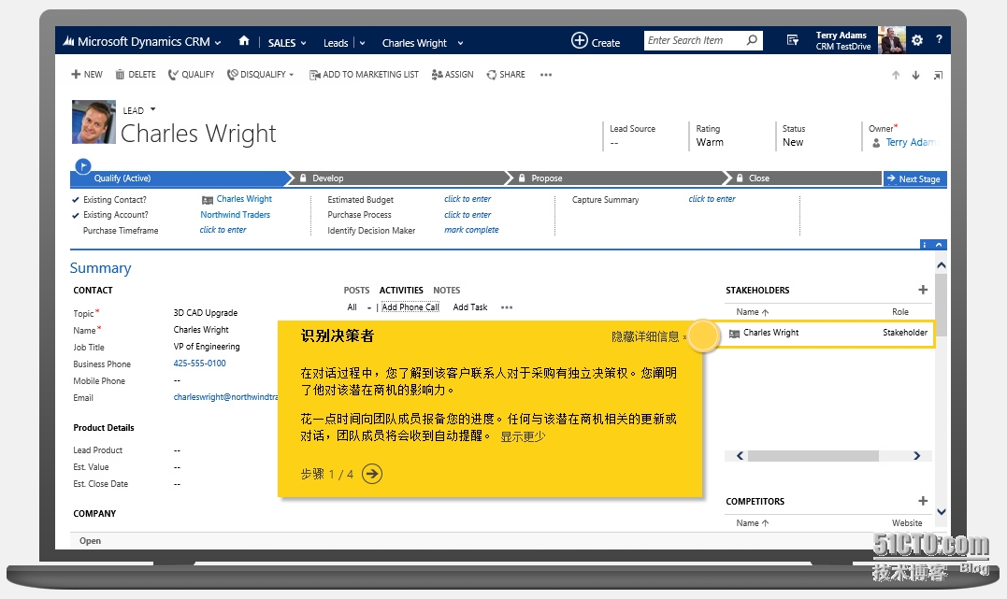This screenshot has height=599, width=1007.
Task: Click the pop-out window icon
Action: pos(938,75)
